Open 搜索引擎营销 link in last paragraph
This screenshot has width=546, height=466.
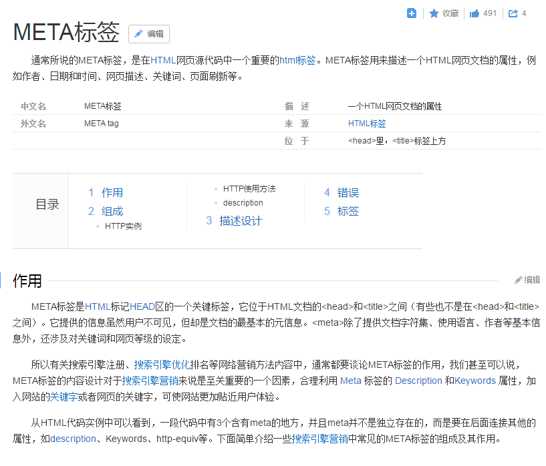(320, 439)
